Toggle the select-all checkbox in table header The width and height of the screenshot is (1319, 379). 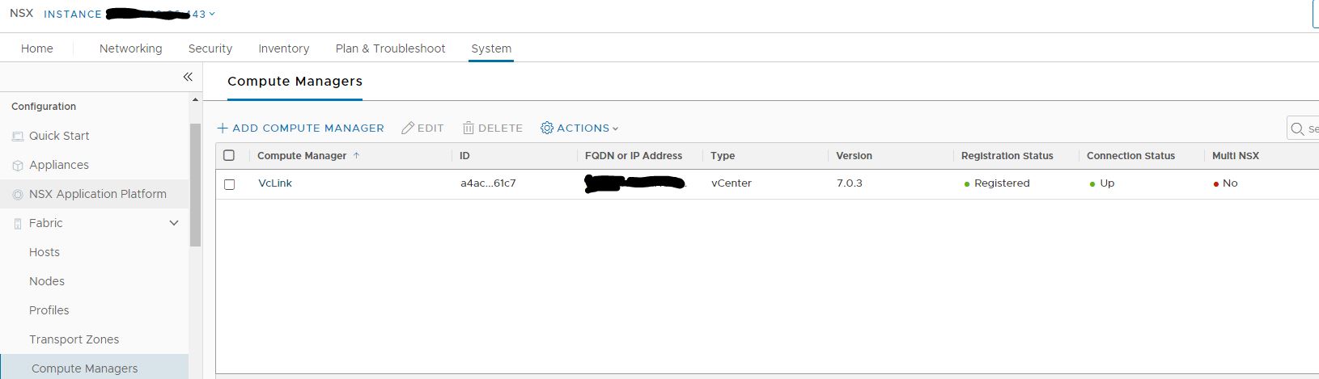[x=229, y=155]
